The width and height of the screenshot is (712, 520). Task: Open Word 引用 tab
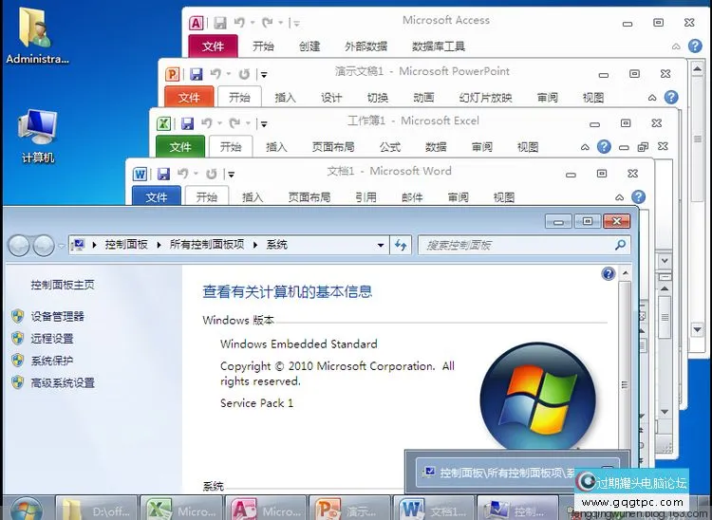coord(366,197)
